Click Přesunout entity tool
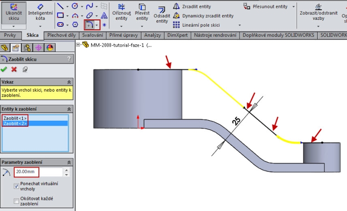Screen dimensions: 347x211 click(x=266, y=6)
